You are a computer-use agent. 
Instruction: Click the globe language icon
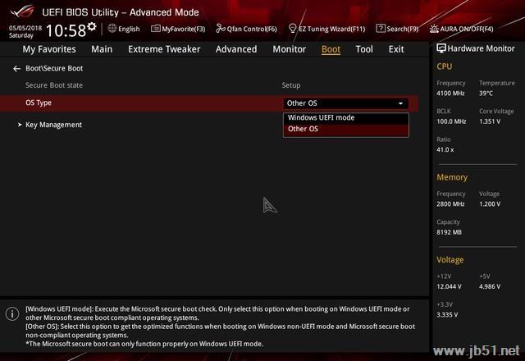tap(112, 29)
